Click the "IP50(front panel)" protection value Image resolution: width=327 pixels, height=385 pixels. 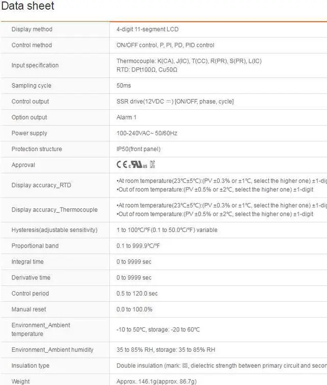pos(138,149)
